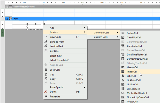
Task: Click the LinkLabelCell icon
Action: [123, 80]
